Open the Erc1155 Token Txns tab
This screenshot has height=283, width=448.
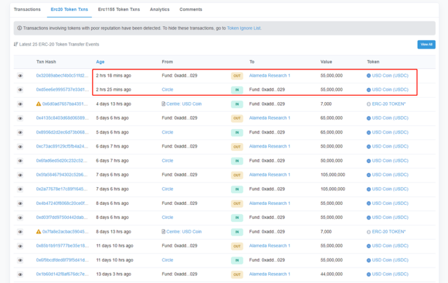[119, 9]
